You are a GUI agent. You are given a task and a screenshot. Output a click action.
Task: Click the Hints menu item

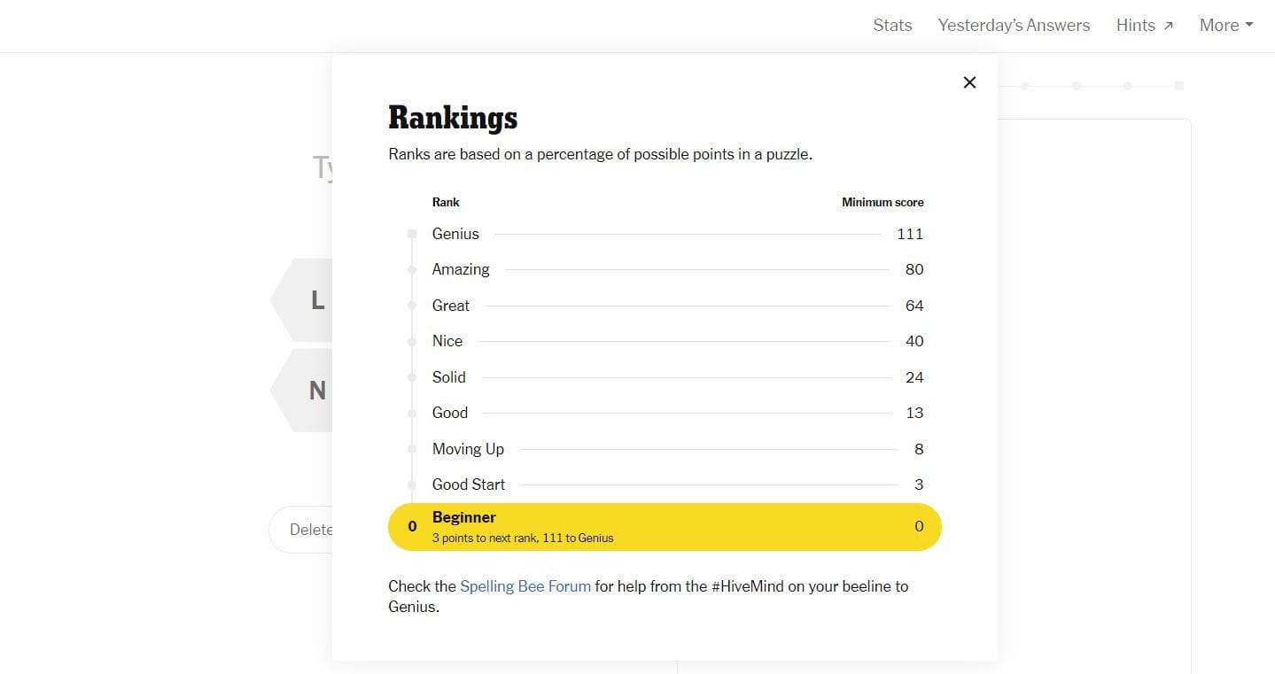tap(1135, 25)
